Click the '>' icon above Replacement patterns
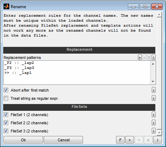 140,58
